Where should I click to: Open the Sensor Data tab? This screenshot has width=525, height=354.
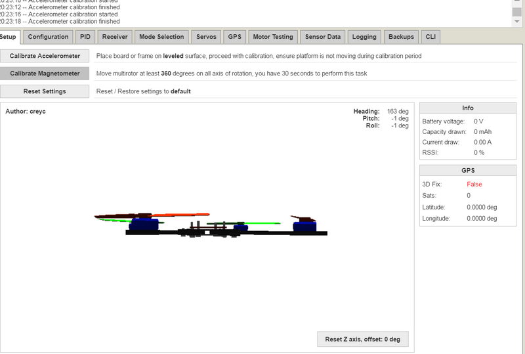pos(323,37)
